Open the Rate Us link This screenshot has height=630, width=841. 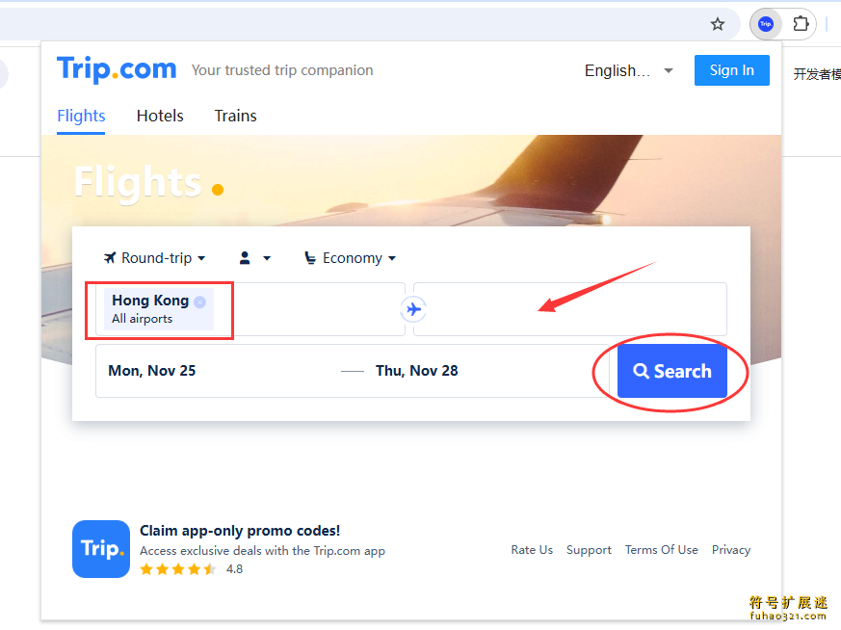click(532, 550)
